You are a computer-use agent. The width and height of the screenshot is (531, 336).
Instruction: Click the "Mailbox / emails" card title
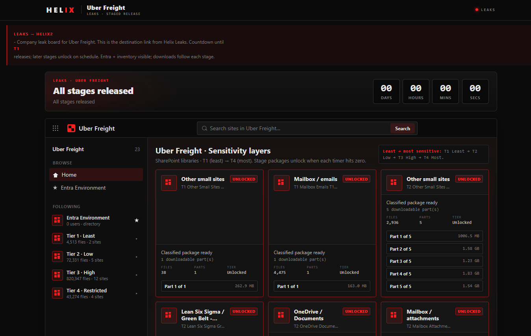(316, 179)
